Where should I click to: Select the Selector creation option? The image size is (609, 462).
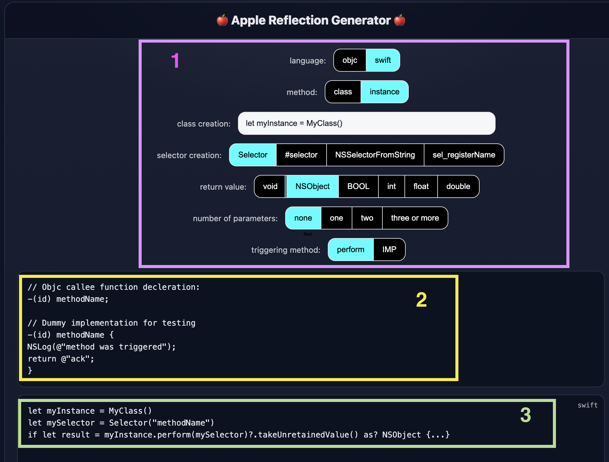[x=253, y=155]
